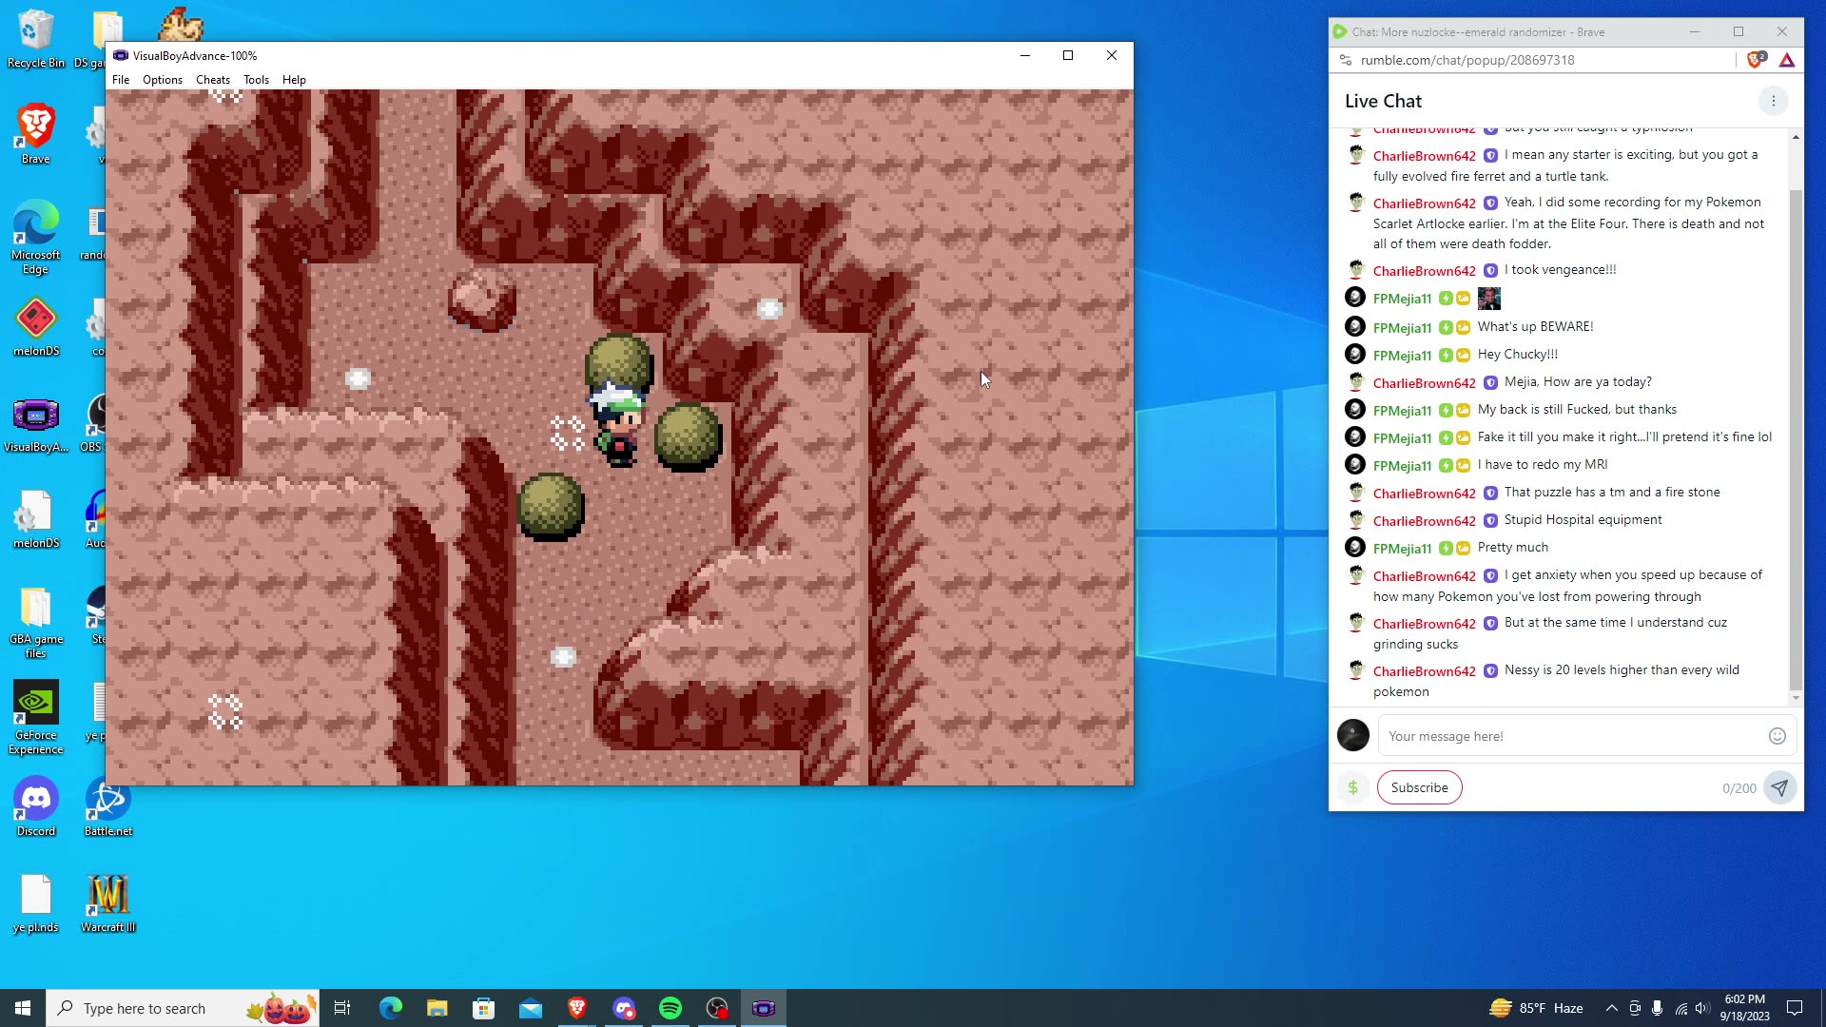This screenshot has height=1027, width=1826.
Task: Open Microsoft Edge from the taskbar
Action: [x=391, y=1008]
